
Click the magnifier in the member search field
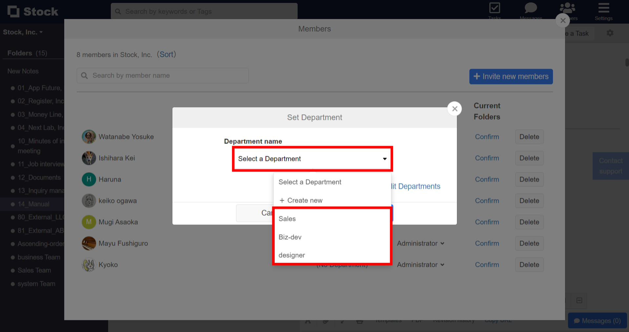pos(85,75)
